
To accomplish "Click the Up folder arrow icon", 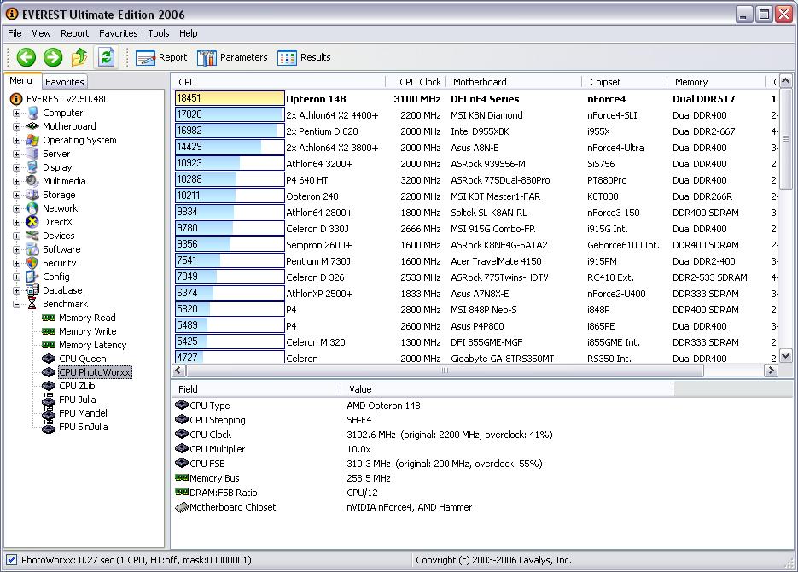I will pos(79,57).
